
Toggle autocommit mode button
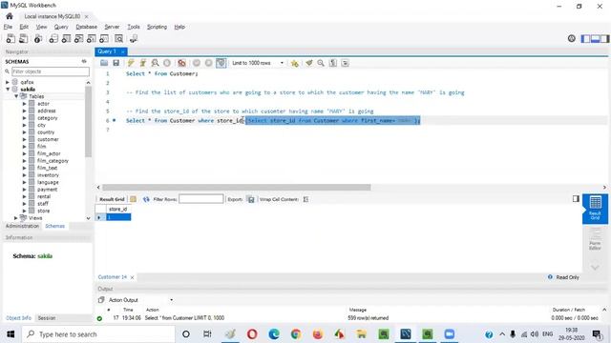click(221, 63)
